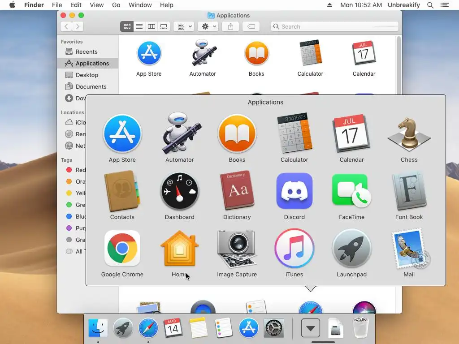Select Recents in the sidebar
This screenshot has width=459, height=344.
[87, 52]
